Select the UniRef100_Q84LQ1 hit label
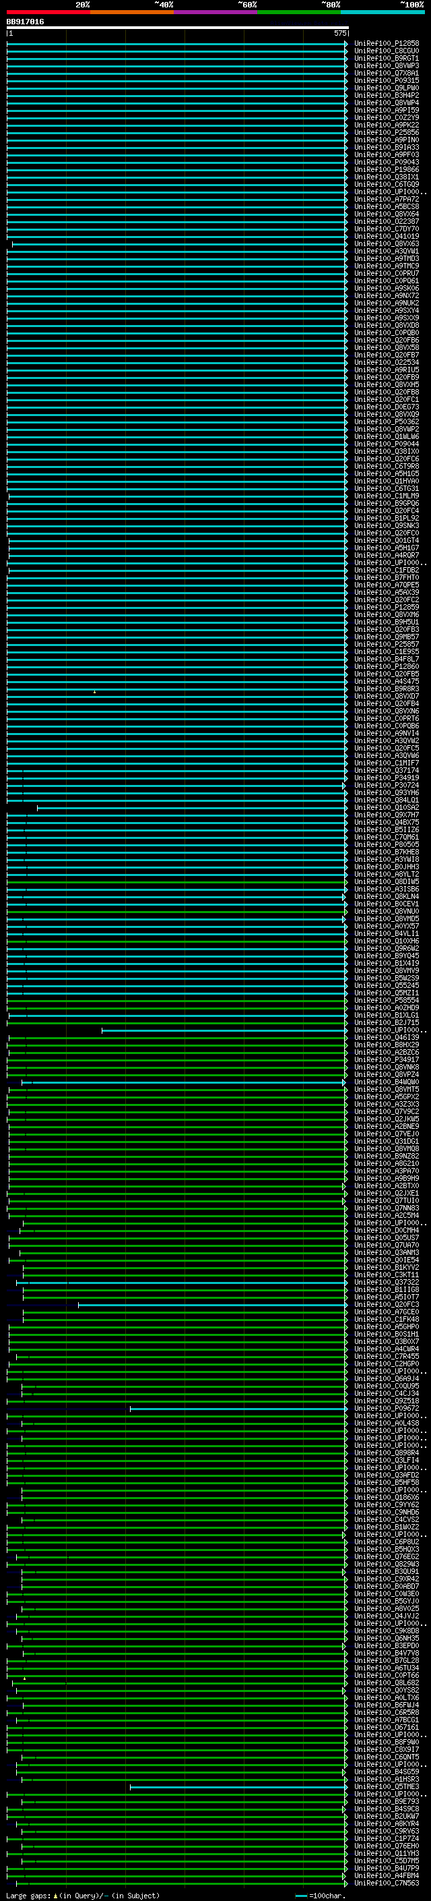This screenshot has height=1901, width=431. pos(387,800)
